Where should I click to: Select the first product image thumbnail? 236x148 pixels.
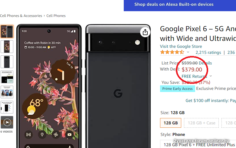click(x=7, y=31)
